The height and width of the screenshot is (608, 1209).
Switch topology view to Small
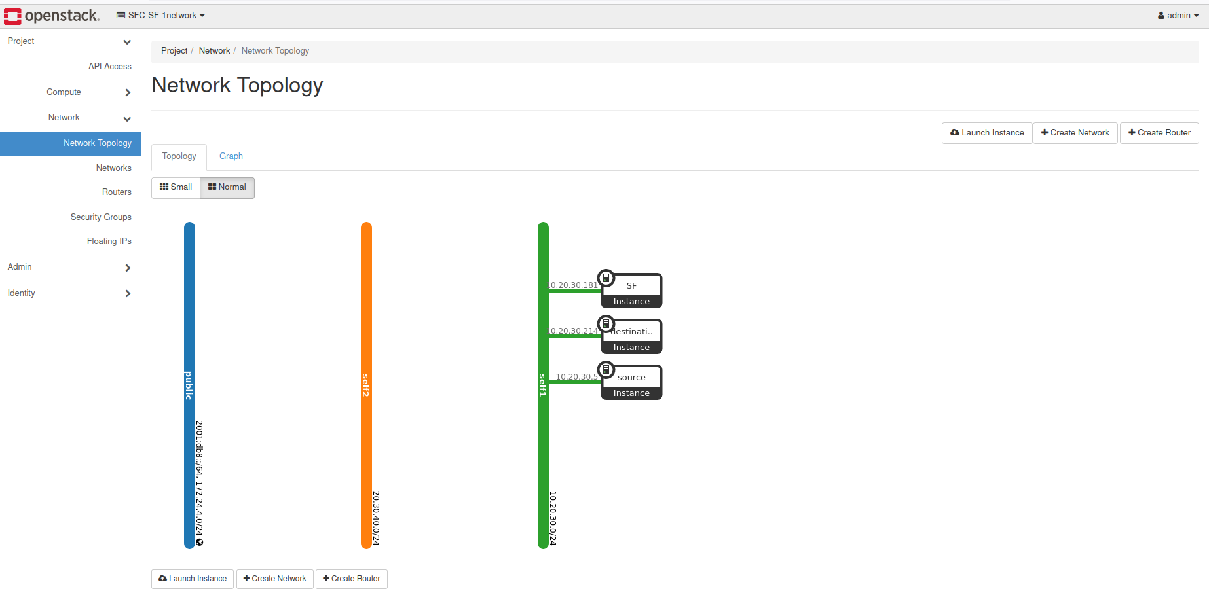click(x=176, y=187)
